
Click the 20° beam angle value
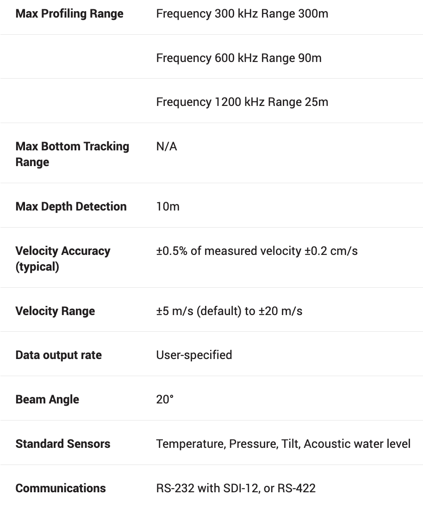[x=165, y=400]
